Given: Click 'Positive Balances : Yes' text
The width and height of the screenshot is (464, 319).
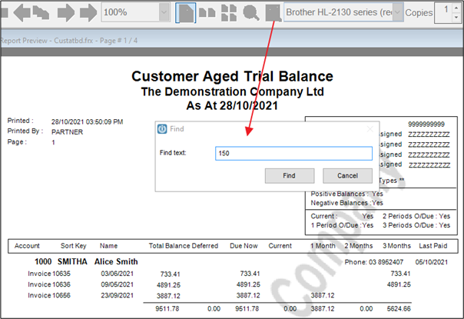Looking at the screenshot, I should tap(346, 194).
